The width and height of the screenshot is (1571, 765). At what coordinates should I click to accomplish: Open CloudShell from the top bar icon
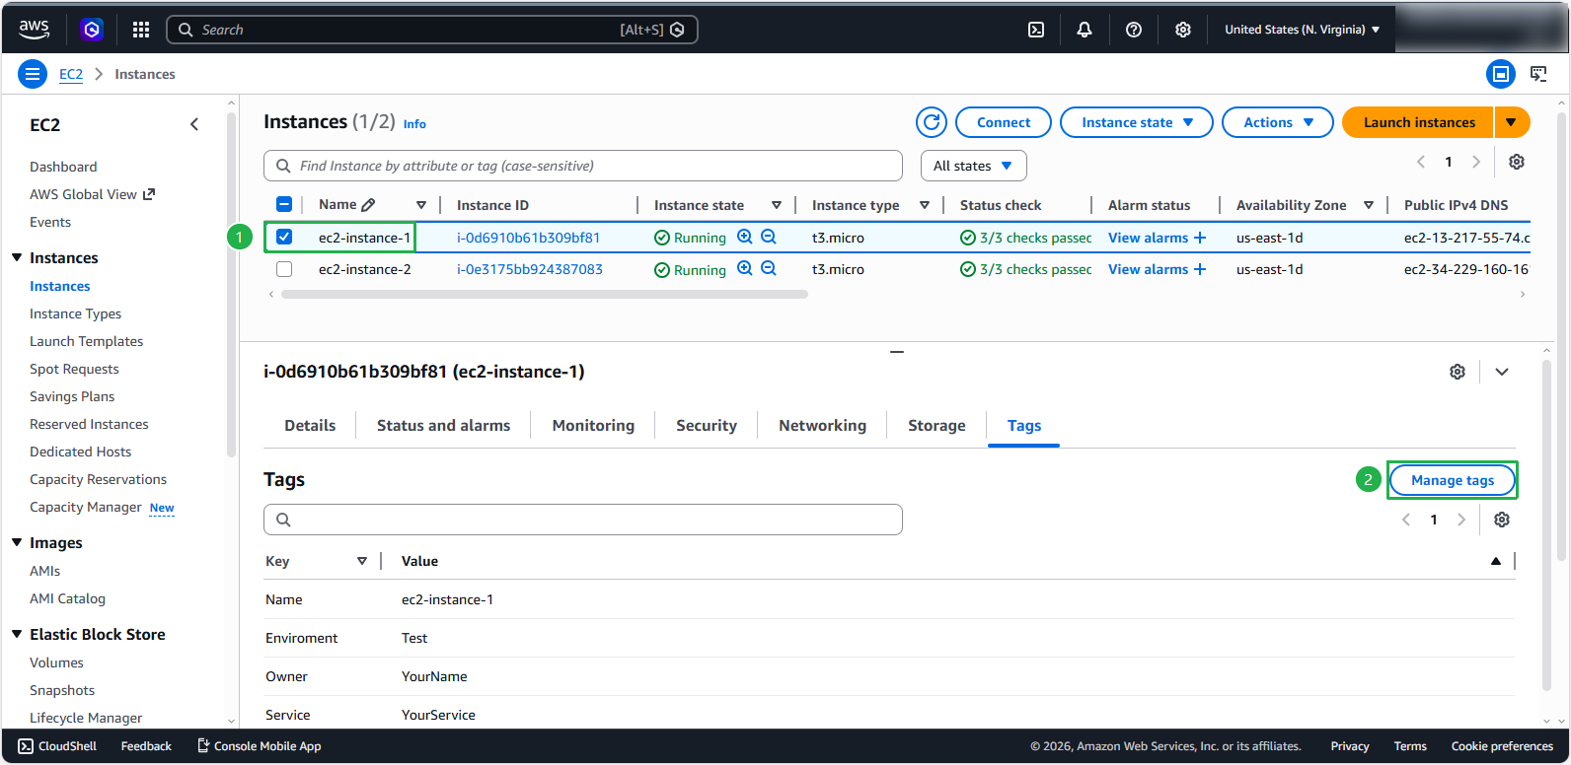point(1036,30)
